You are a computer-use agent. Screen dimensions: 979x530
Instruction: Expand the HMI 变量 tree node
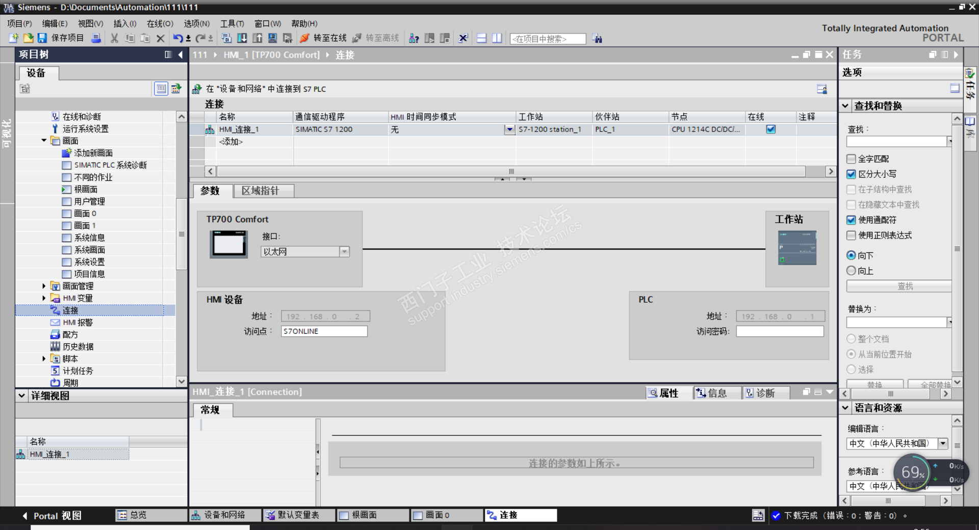click(x=44, y=298)
